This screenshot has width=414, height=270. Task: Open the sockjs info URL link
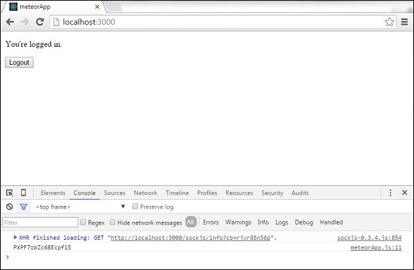coord(190,238)
